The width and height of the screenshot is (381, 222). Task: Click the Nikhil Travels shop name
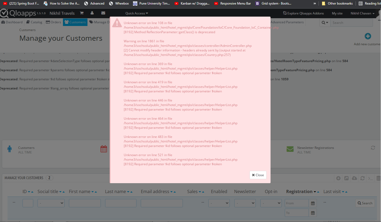coord(62,13)
